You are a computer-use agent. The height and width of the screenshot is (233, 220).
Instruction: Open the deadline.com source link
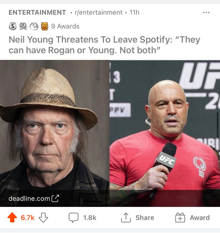29,198
